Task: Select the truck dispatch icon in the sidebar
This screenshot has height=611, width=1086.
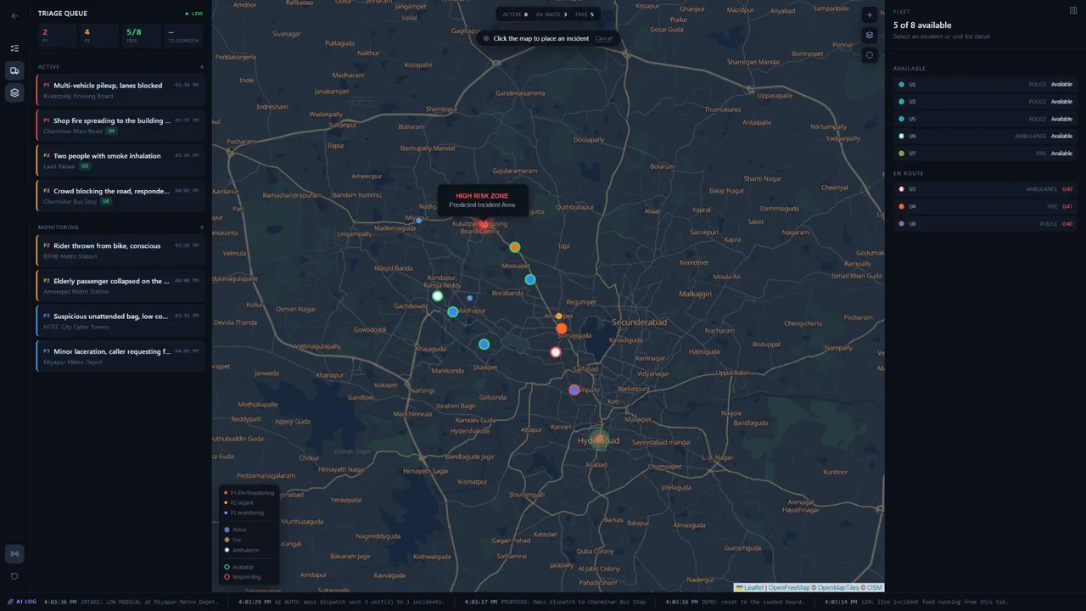Action: tap(14, 70)
